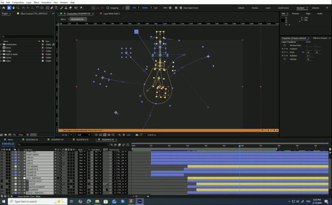Click the Home icon in toolbar
The height and width of the screenshot is (205, 332).
(x=4, y=8)
